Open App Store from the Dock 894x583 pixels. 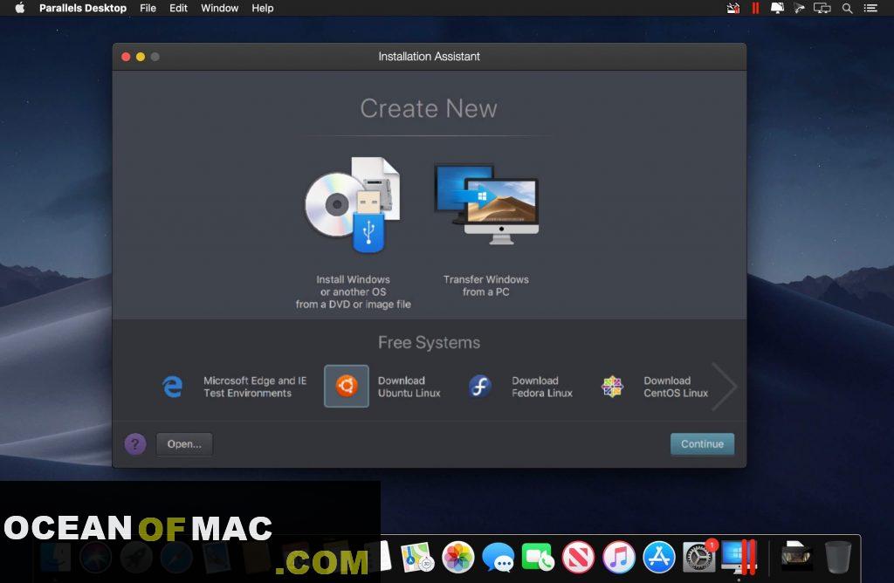tap(658, 557)
